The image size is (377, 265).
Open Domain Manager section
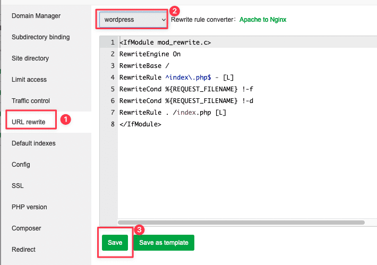coord(36,16)
